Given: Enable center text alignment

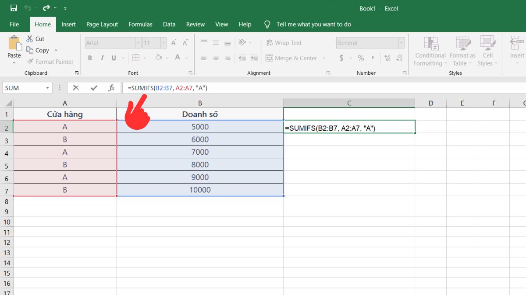Looking at the screenshot, I should click(x=216, y=58).
